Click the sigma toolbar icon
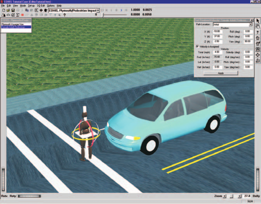Viewport: 261px width, 204px height. pos(17,15)
